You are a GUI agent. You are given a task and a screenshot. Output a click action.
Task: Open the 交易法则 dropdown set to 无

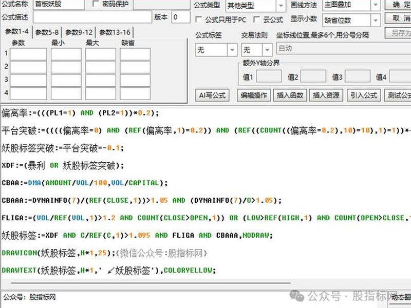(x=256, y=49)
